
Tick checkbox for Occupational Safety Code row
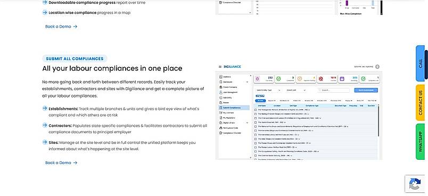[256, 151]
